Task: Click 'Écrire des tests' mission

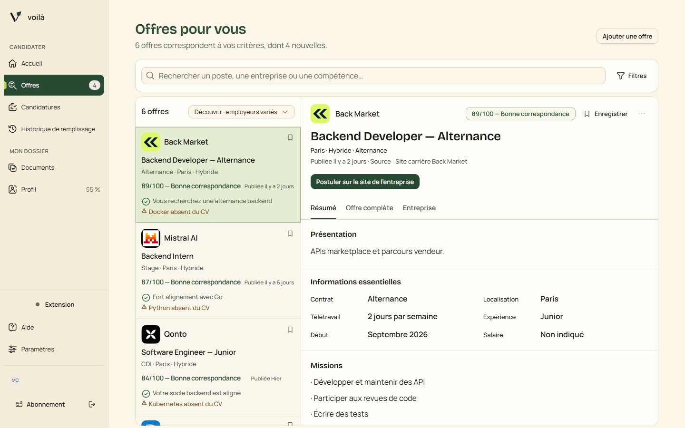Action: [341, 414]
